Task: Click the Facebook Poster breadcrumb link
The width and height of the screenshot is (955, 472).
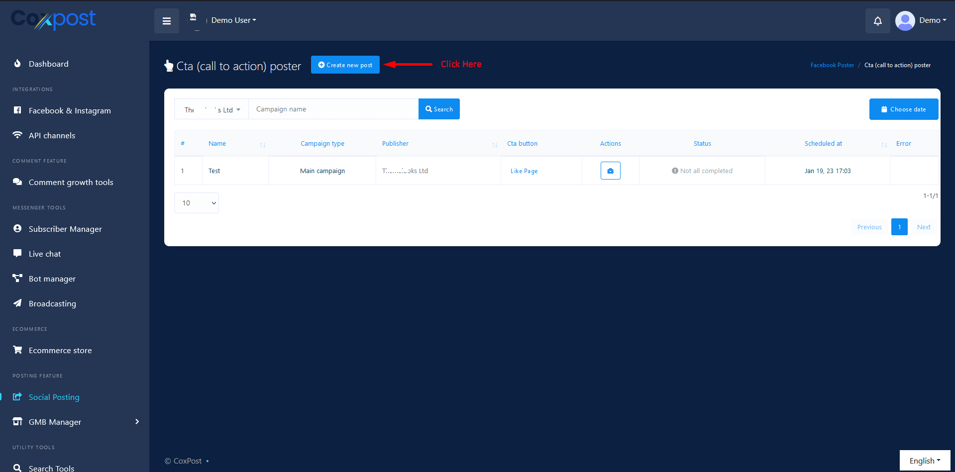Action: click(x=832, y=65)
